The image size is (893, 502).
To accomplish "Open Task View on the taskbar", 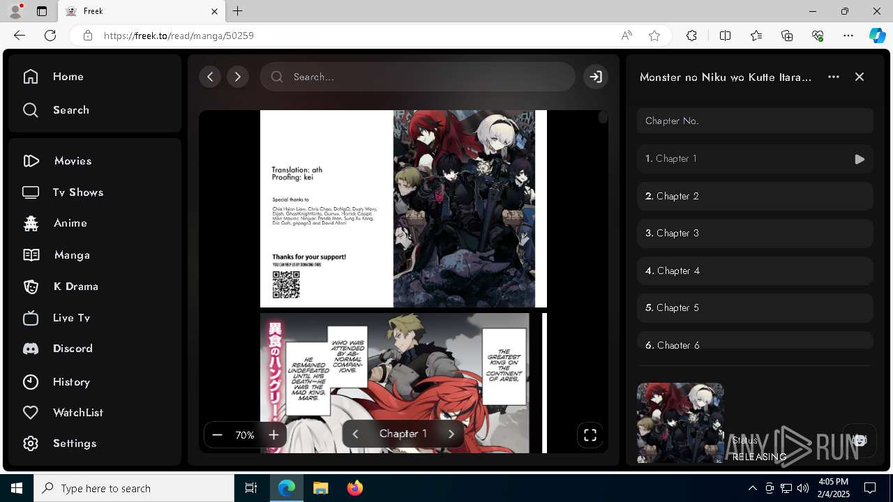I will coord(251,488).
